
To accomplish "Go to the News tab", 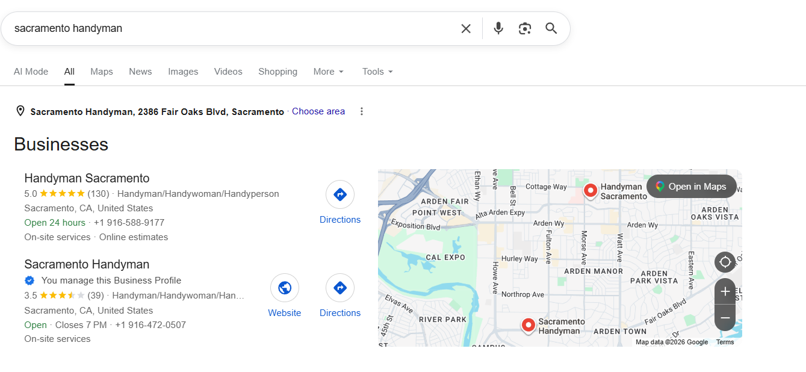I will 140,72.
